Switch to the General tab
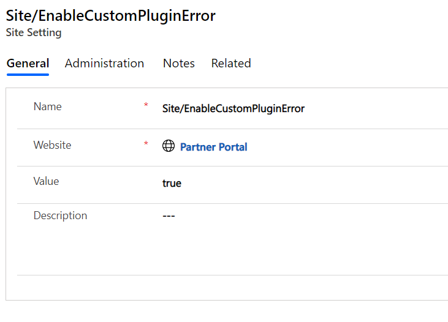 point(28,64)
